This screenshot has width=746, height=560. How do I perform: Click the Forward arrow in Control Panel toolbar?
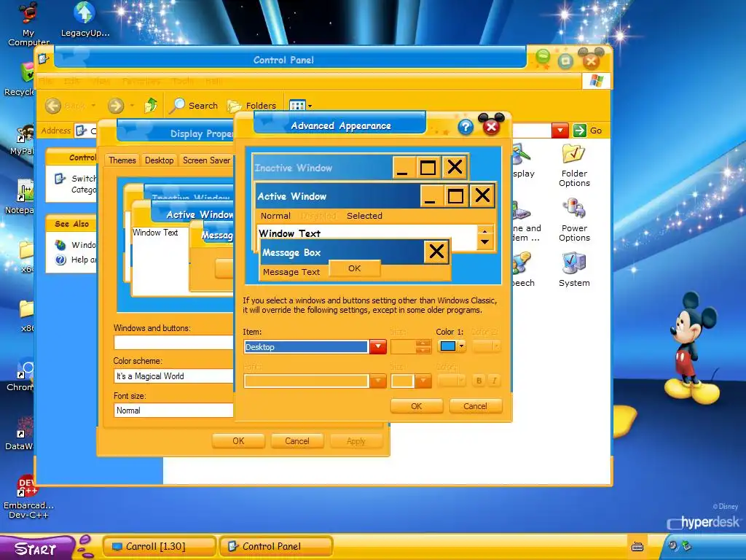116,105
